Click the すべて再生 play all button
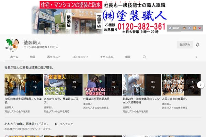Image resolution: width=206 pixels, height=137 pixels. pyautogui.click(x=66, y=124)
